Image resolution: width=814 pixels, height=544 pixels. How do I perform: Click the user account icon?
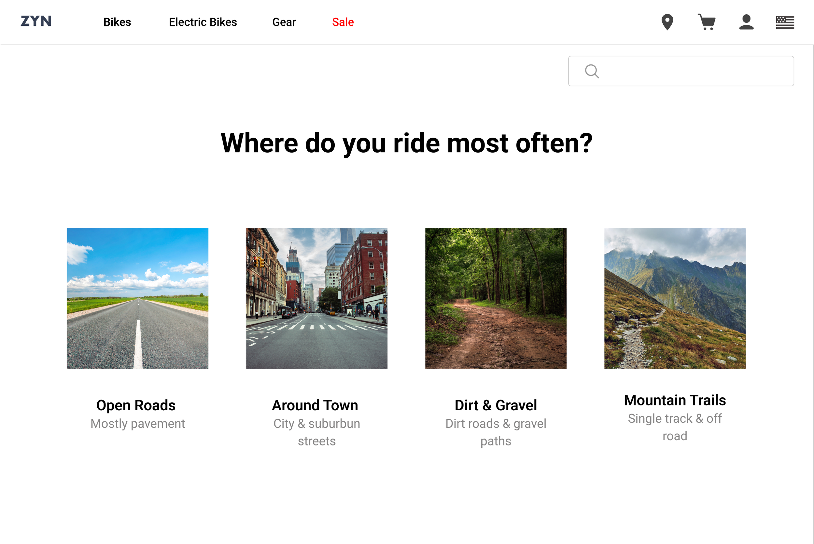(x=746, y=22)
